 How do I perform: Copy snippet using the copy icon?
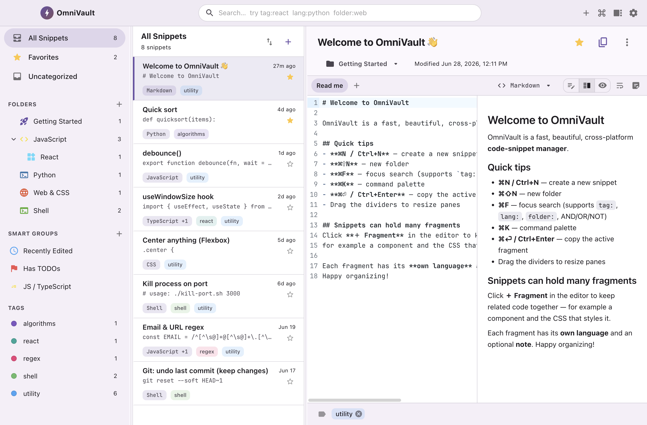603,42
